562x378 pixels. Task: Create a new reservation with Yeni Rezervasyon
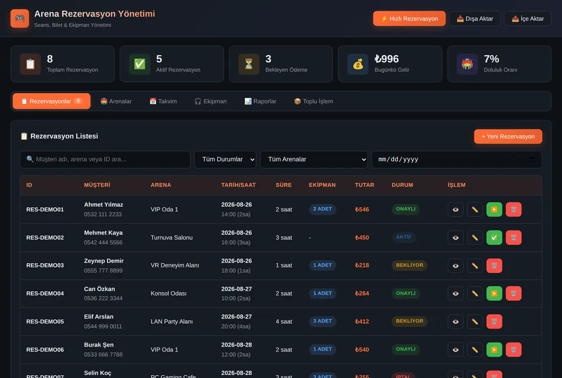pos(508,136)
